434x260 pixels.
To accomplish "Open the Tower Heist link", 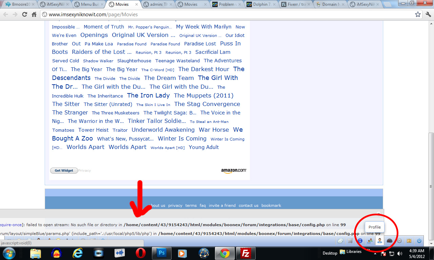I will click(x=94, y=130).
